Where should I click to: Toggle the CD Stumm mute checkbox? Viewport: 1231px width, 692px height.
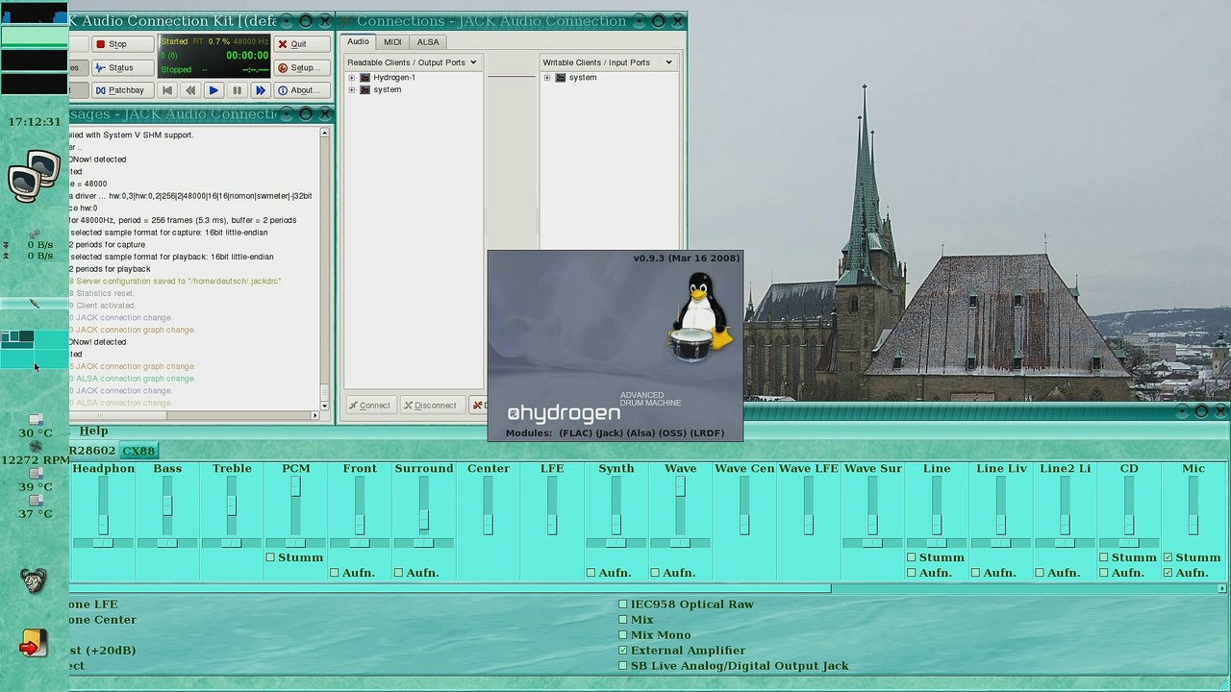pos(1104,557)
